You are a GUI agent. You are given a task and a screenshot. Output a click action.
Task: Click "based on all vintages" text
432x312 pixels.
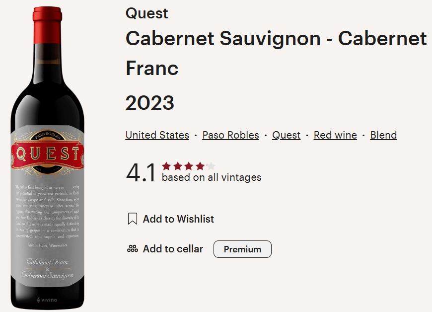coord(211,177)
